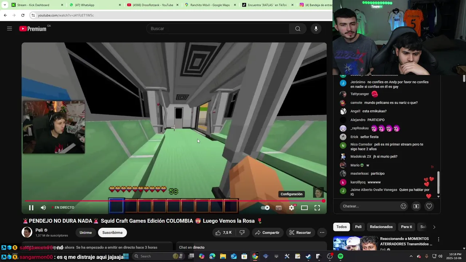The height and width of the screenshot is (262, 466).
Task: Open File Explorer from the taskbar
Action: [x=223, y=256]
